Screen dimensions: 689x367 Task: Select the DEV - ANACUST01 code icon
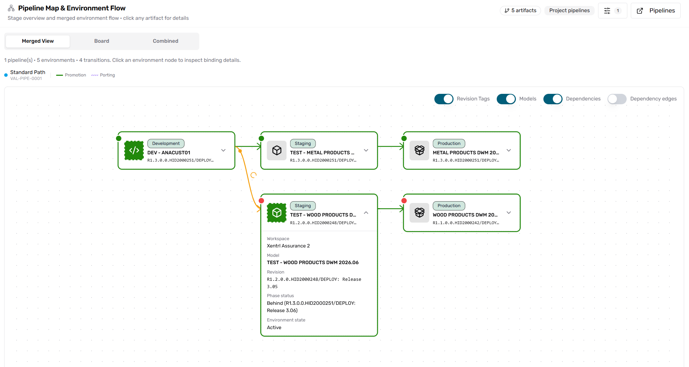point(134,150)
